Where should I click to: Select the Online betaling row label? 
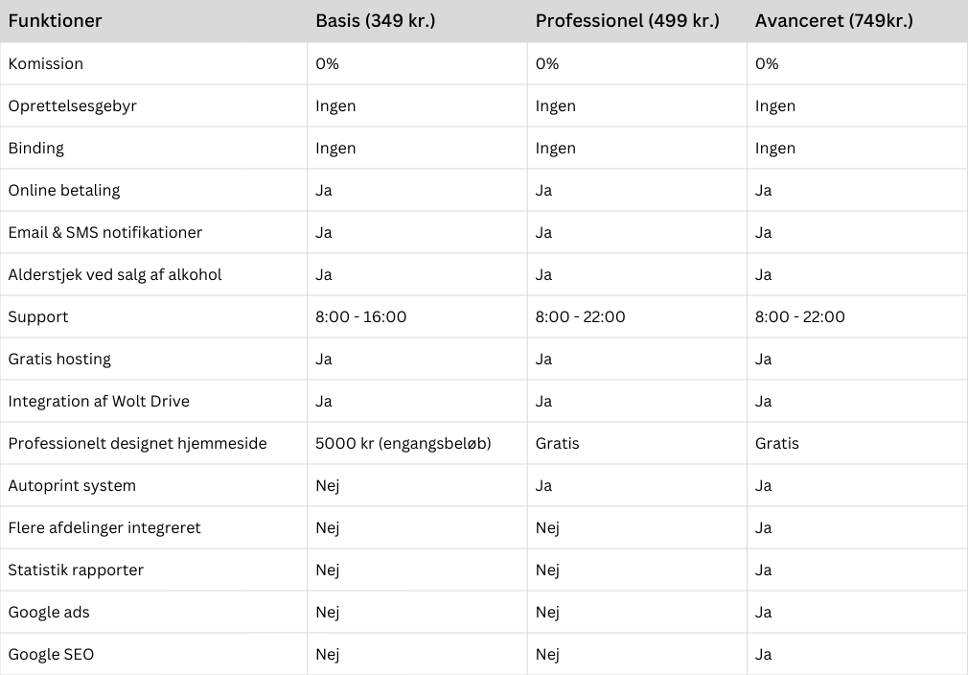click(x=64, y=190)
